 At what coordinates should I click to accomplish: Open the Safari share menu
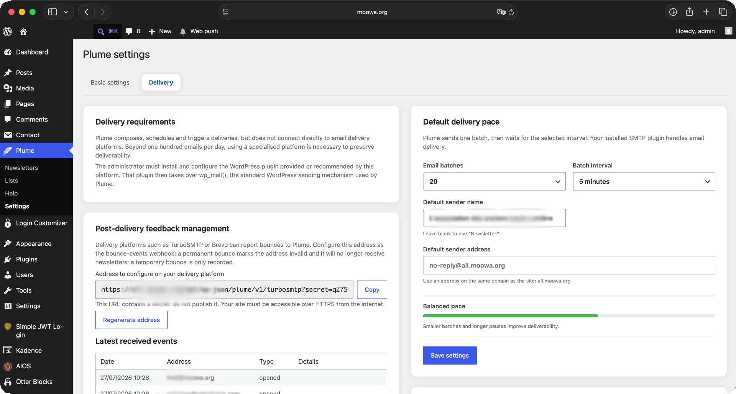(689, 11)
